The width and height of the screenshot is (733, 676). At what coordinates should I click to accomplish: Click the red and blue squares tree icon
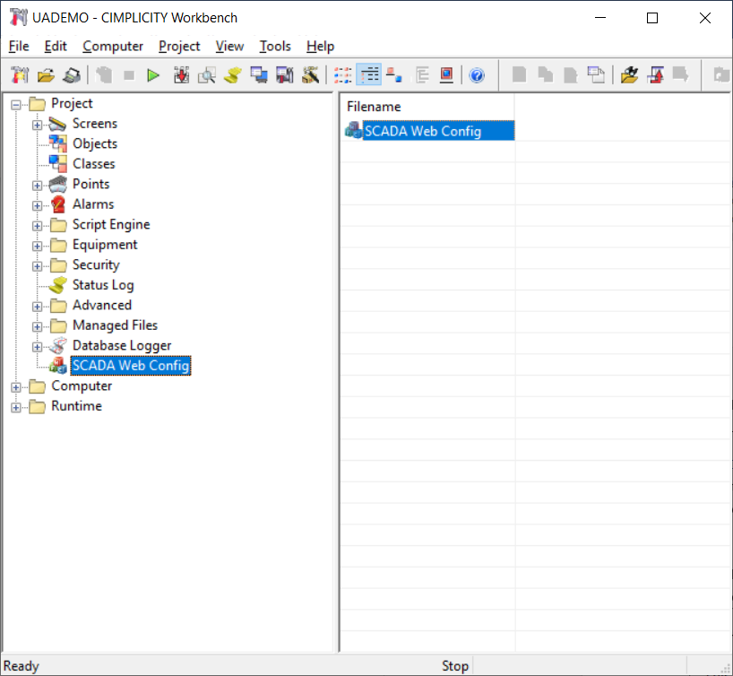(x=394, y=74)
